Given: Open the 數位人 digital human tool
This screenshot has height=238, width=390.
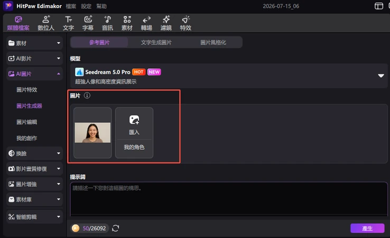Looking at the screenshot, I should pyautogui.click(x=46, y=23).
